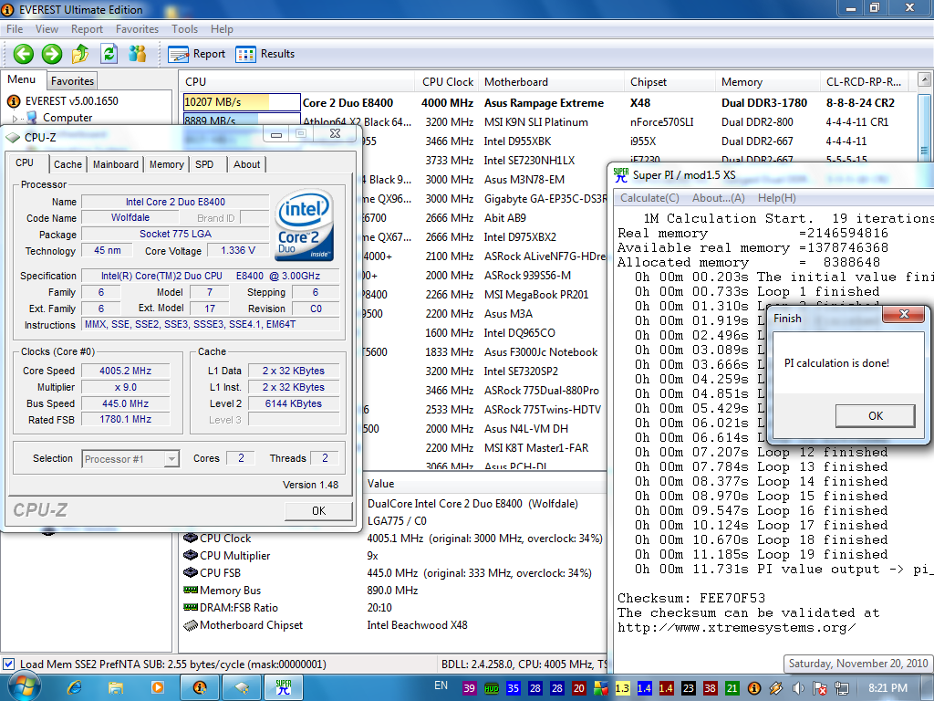Click the green Forward arrow in EVEREST toolbar

click(52, 54)
